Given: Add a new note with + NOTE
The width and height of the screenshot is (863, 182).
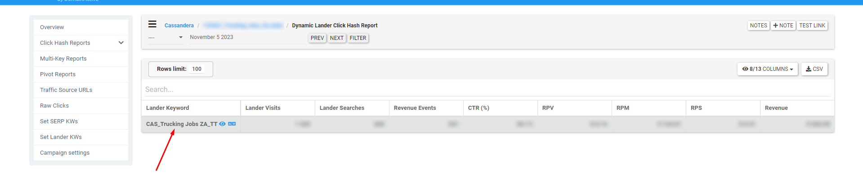Looking at the screenshot, I should click(783, 26).
